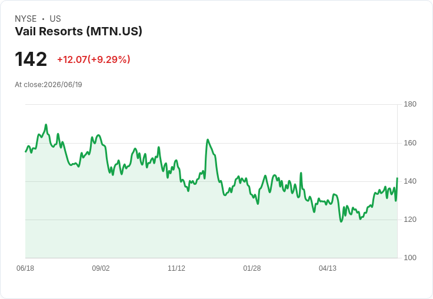Click the 180 price axis label
433x299 pixels.
[x=410, y=104]
